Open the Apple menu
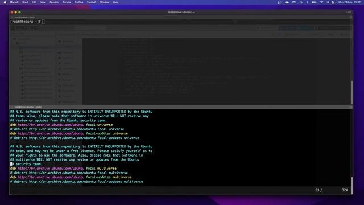 pos(5,2)
